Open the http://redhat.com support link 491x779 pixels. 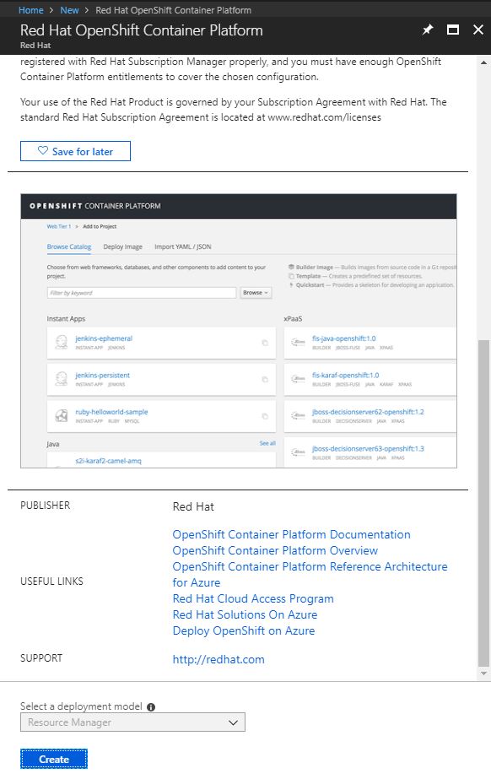pyautogui.click(x=219, y=659)
